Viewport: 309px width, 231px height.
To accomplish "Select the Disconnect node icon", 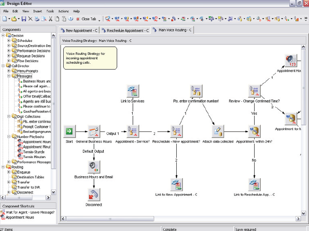I will tap(94, 194).
